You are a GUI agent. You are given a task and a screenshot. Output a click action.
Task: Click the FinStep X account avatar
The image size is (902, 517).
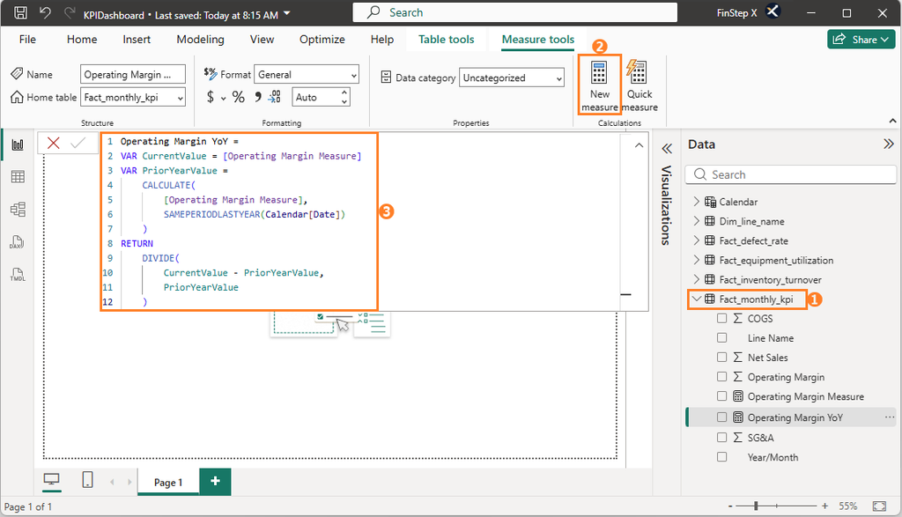pos(773,11)
